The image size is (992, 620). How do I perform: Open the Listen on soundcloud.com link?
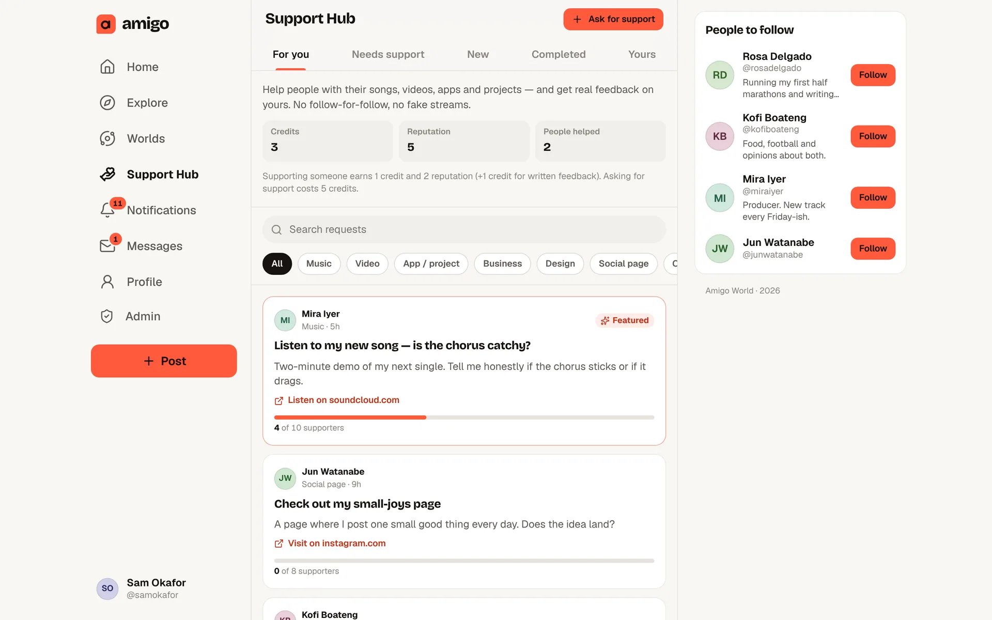[337, 400]
